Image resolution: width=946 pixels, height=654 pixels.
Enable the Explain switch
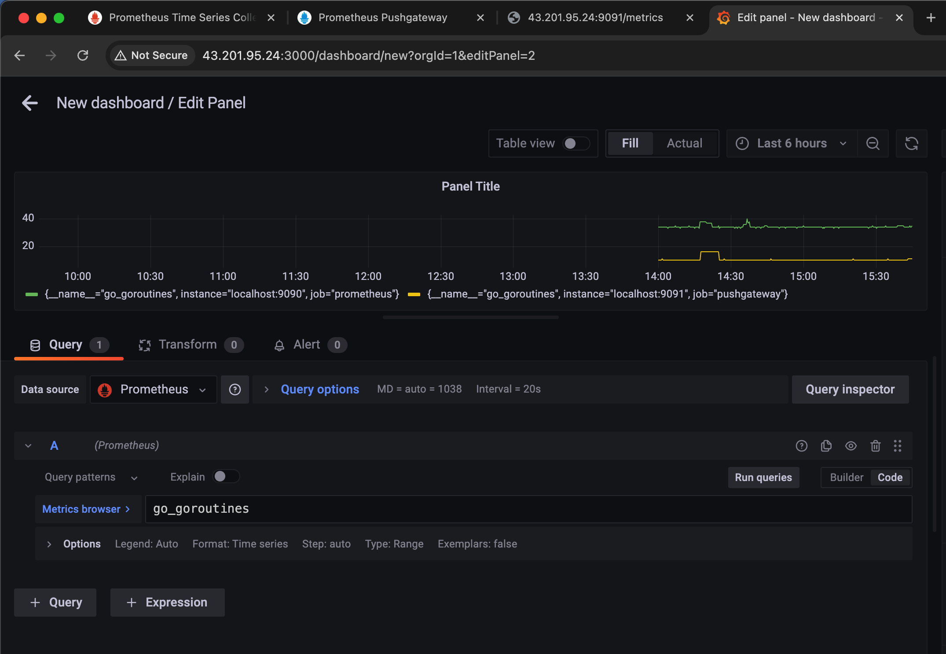226,477
